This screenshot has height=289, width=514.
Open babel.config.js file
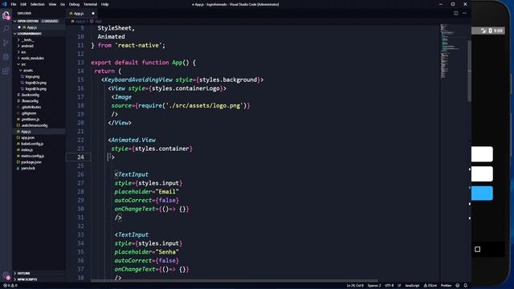[x=39, y=144]
